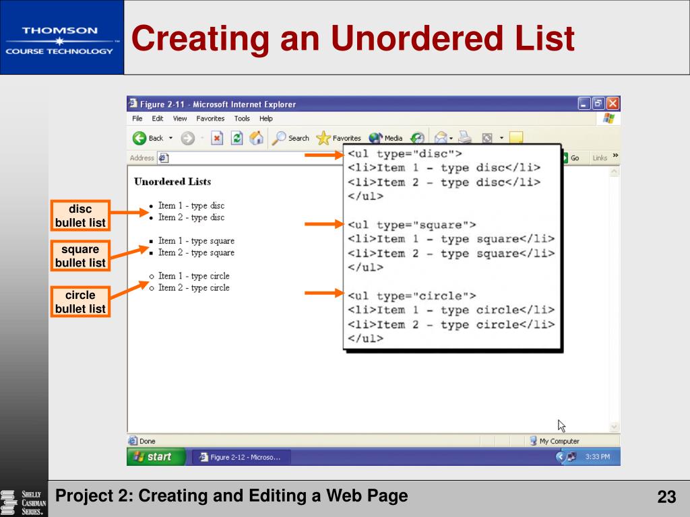Click 'Item 2 - type disc' text
The image size is (690, 517).
(x=191, y=217)
